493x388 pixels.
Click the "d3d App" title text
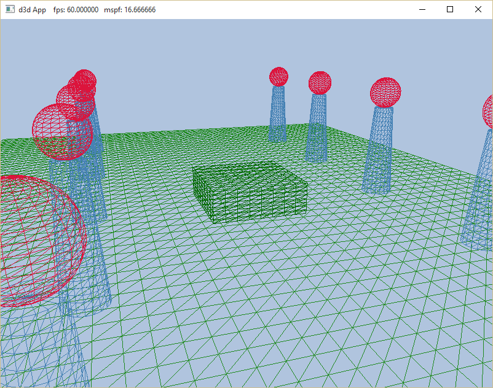[32, 10]
